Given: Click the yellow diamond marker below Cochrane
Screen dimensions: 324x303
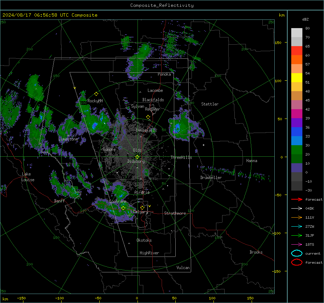Looking at the screenshot, I should [123, 208].
